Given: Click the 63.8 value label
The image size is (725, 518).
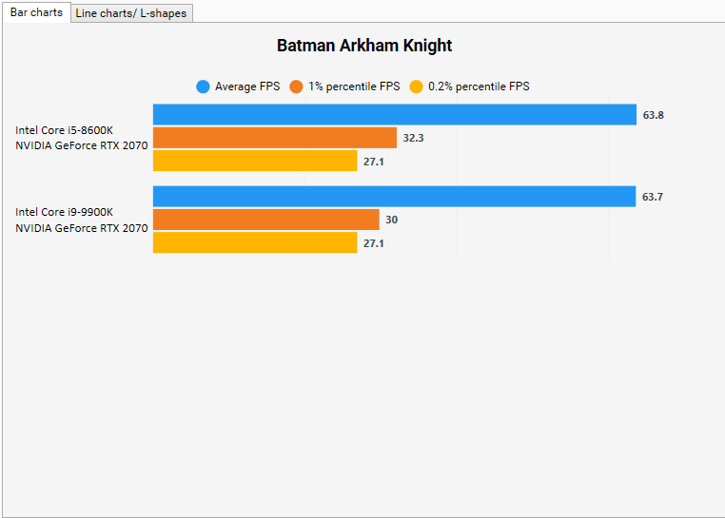Looking at the screenshot, I should (653, 115).
